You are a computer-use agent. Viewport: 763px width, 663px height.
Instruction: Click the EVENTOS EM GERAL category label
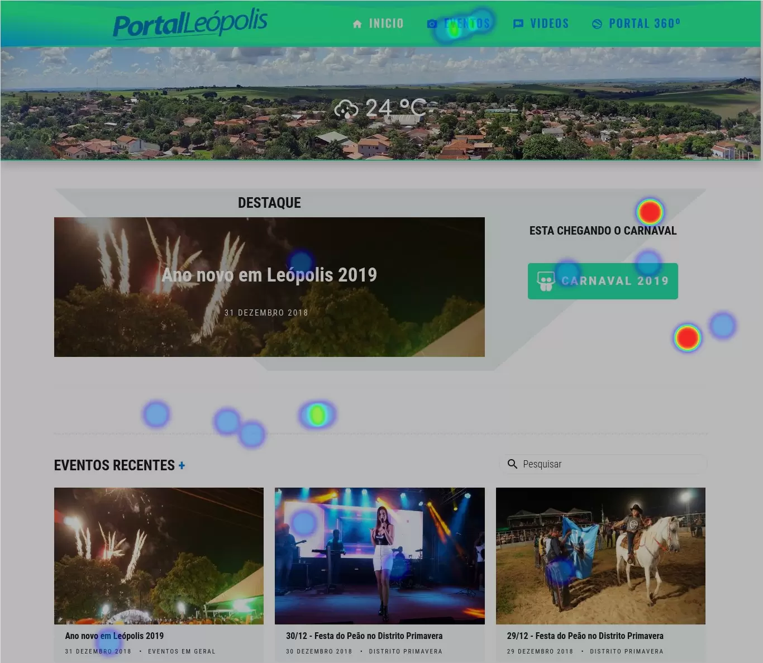(x=182, y=651)
